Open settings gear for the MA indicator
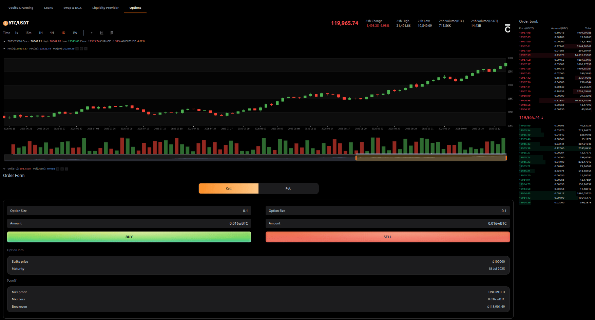595x320 pixels. click(x=81, y=48)
